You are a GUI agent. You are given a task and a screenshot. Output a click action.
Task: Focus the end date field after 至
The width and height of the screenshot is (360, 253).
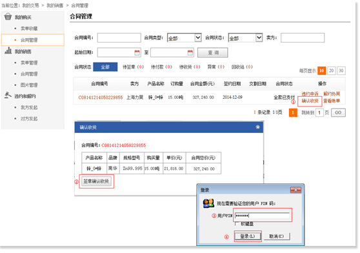click(172, 52)
